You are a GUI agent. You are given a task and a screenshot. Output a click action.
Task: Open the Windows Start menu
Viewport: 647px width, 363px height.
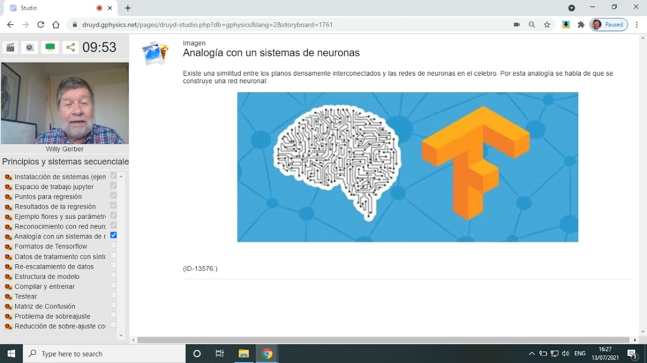pos(11,353)
